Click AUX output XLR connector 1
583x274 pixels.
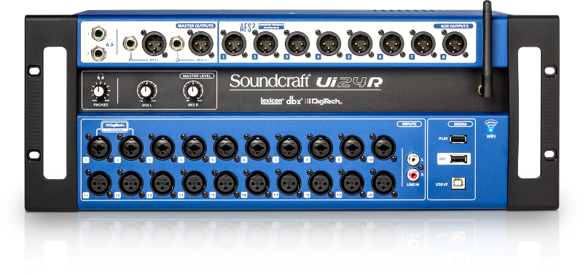[x=234, y=44]
